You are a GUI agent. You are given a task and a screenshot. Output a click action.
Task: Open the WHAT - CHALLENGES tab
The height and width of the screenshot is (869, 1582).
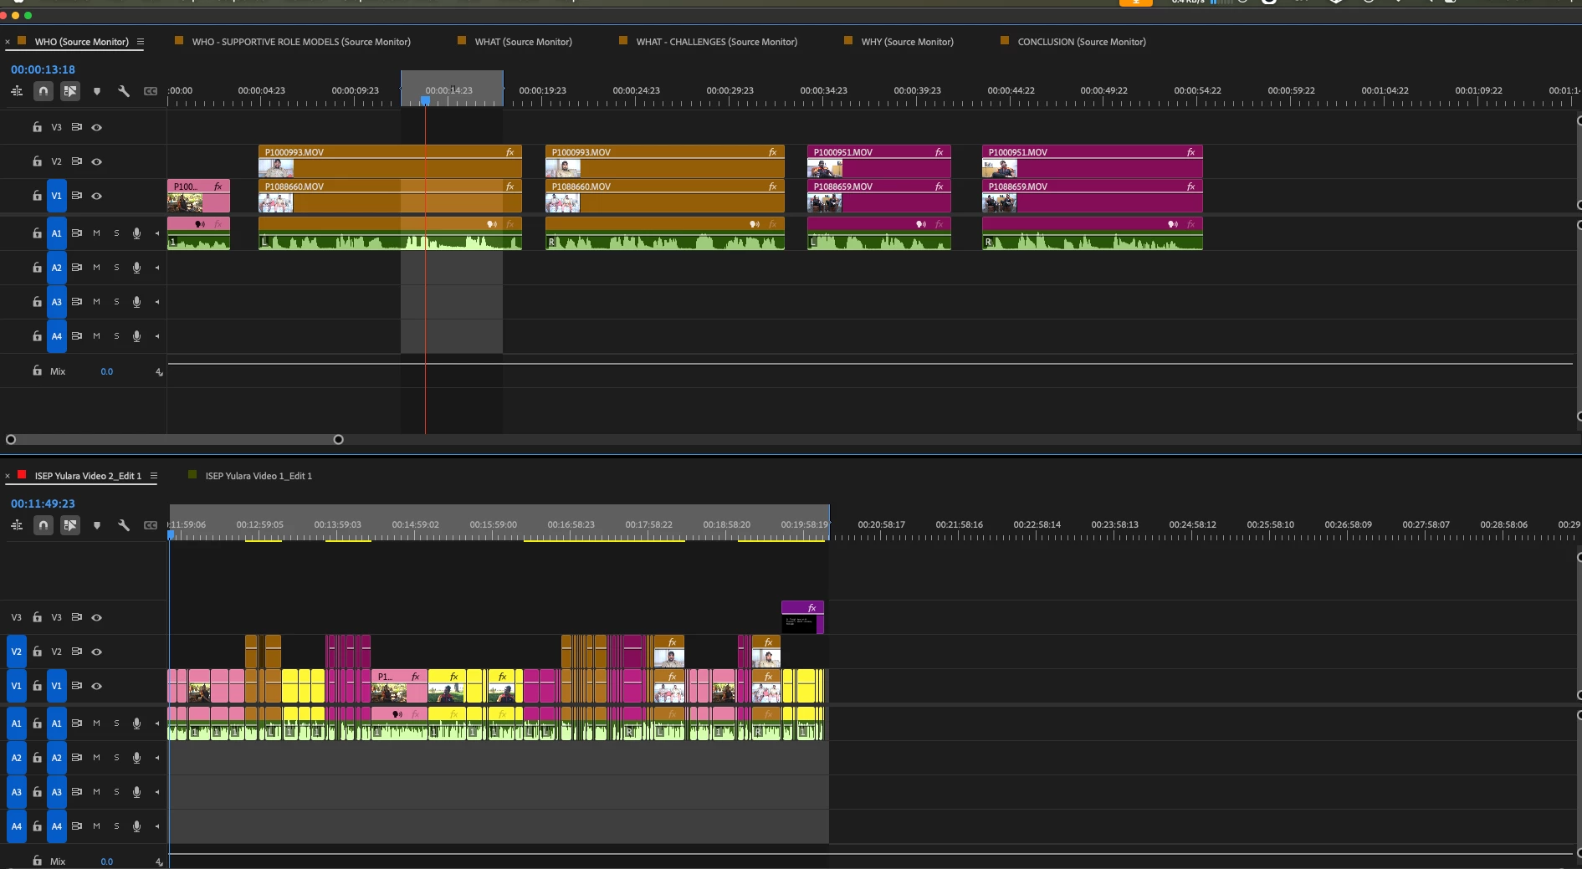(x=717, y=42)
